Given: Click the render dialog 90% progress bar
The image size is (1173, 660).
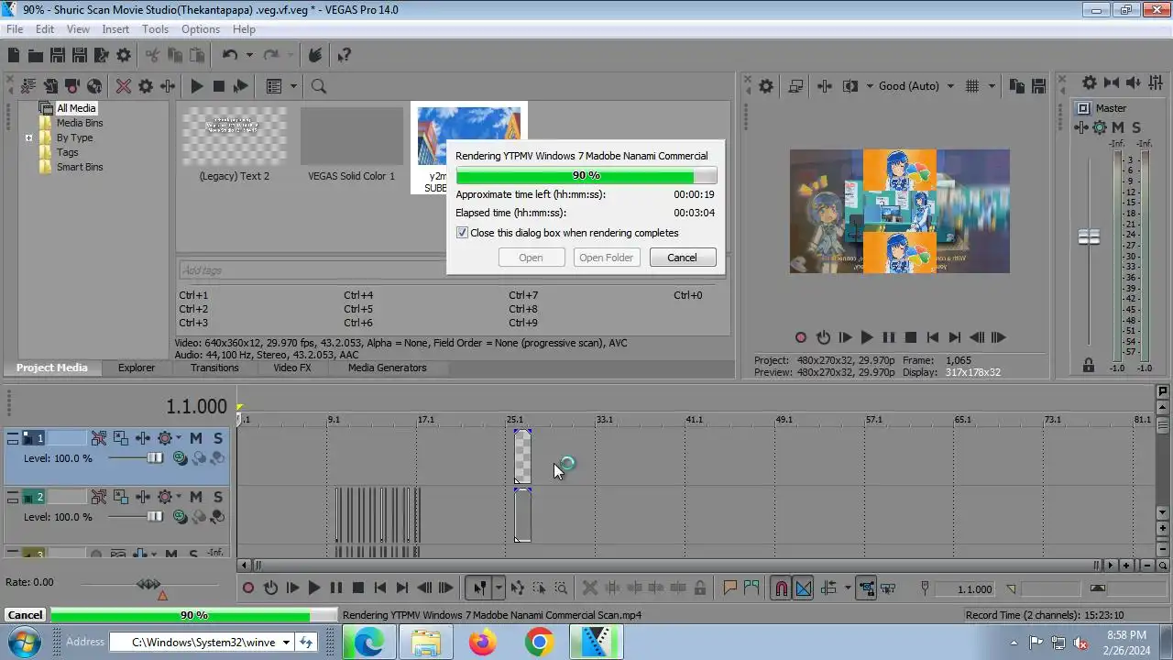Looking at the screenshot, I should click(x=586, y=175).
